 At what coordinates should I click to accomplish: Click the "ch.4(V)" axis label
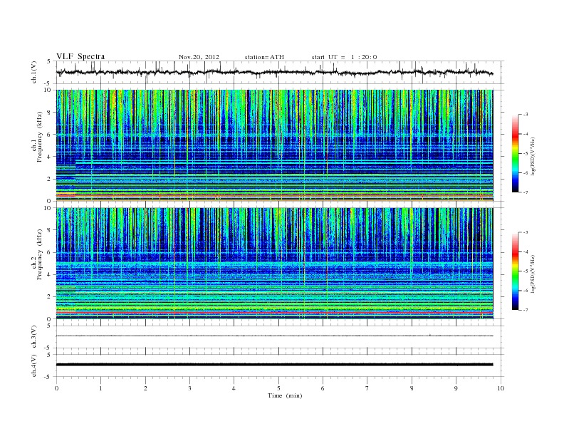34,365
